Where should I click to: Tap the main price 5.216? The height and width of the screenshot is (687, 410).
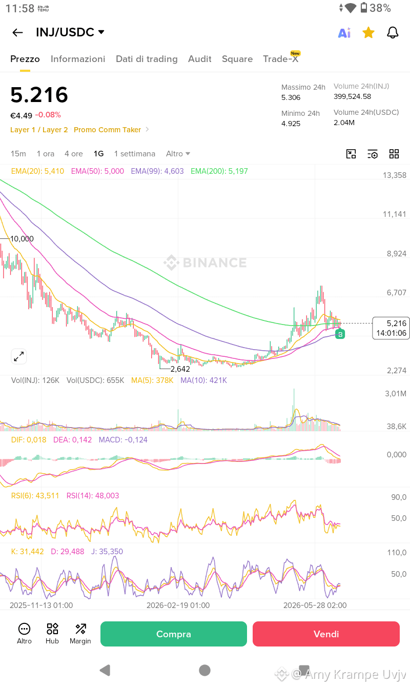tap(39, 95)
